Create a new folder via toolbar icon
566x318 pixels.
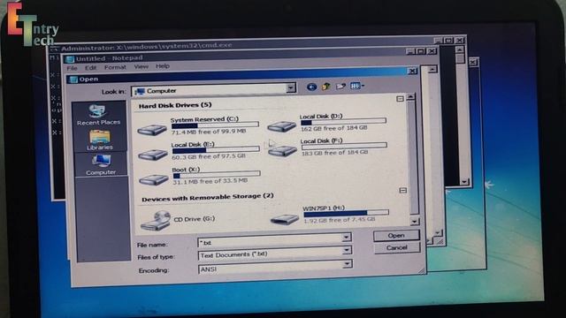(x=340, y=87)
